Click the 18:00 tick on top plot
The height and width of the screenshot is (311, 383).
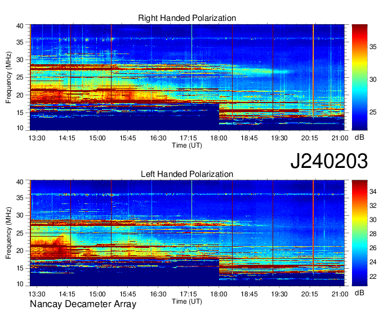tap(219, 138)
